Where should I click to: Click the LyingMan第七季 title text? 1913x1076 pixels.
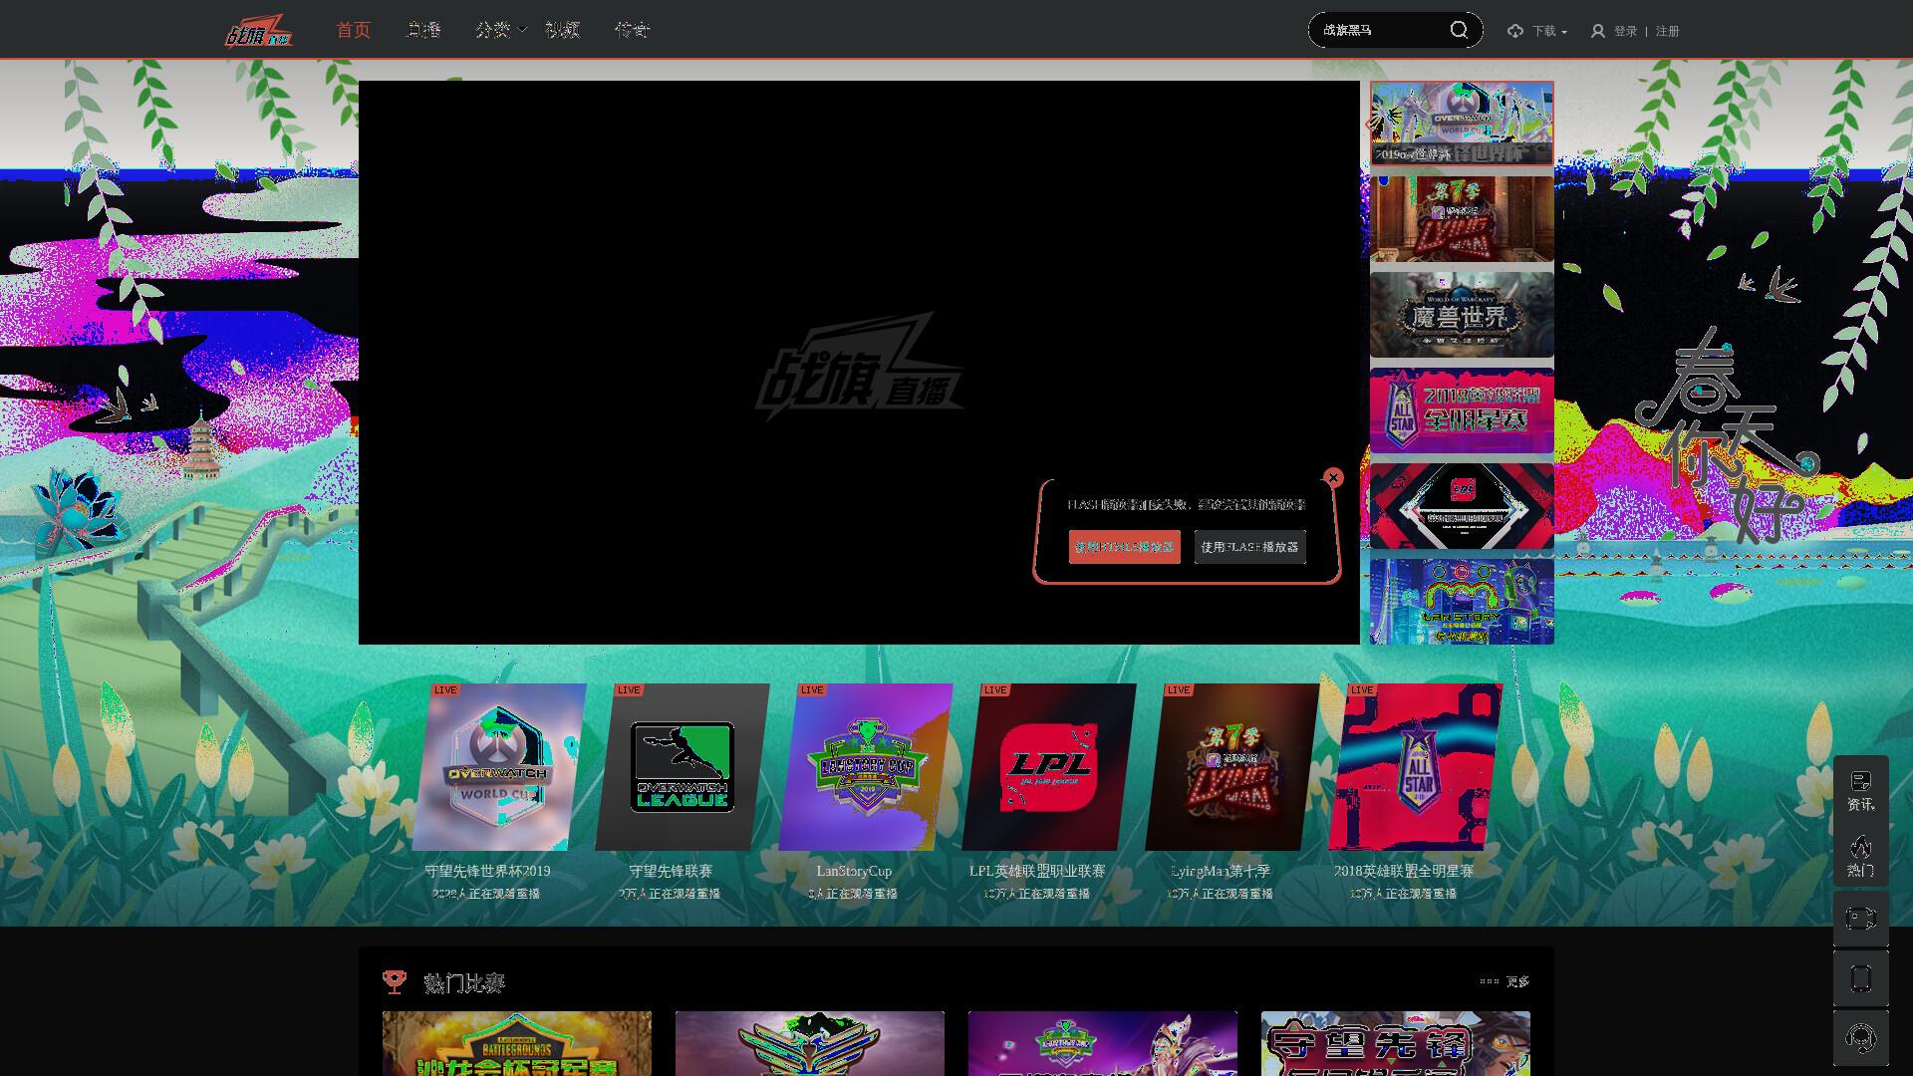(x=1221, y=871)
